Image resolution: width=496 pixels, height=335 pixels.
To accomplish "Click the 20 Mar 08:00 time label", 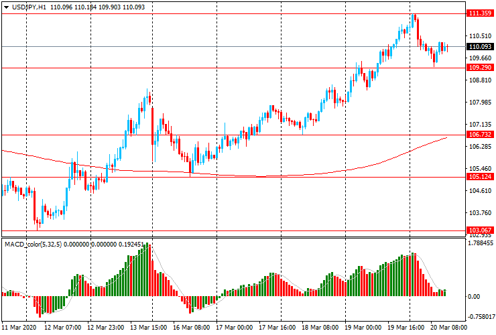I will (x=448, y=328).
